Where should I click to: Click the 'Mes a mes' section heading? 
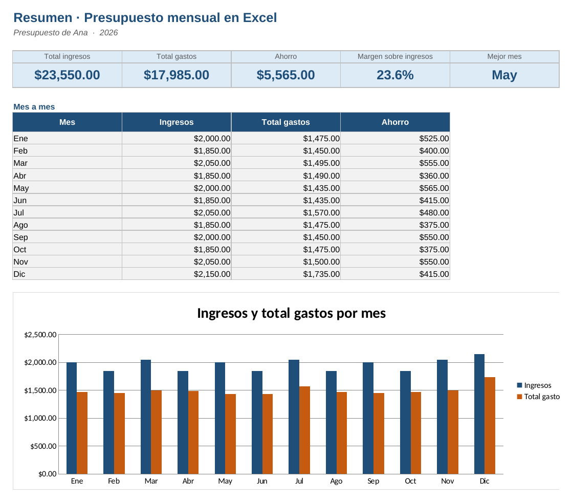pos(34,107)
